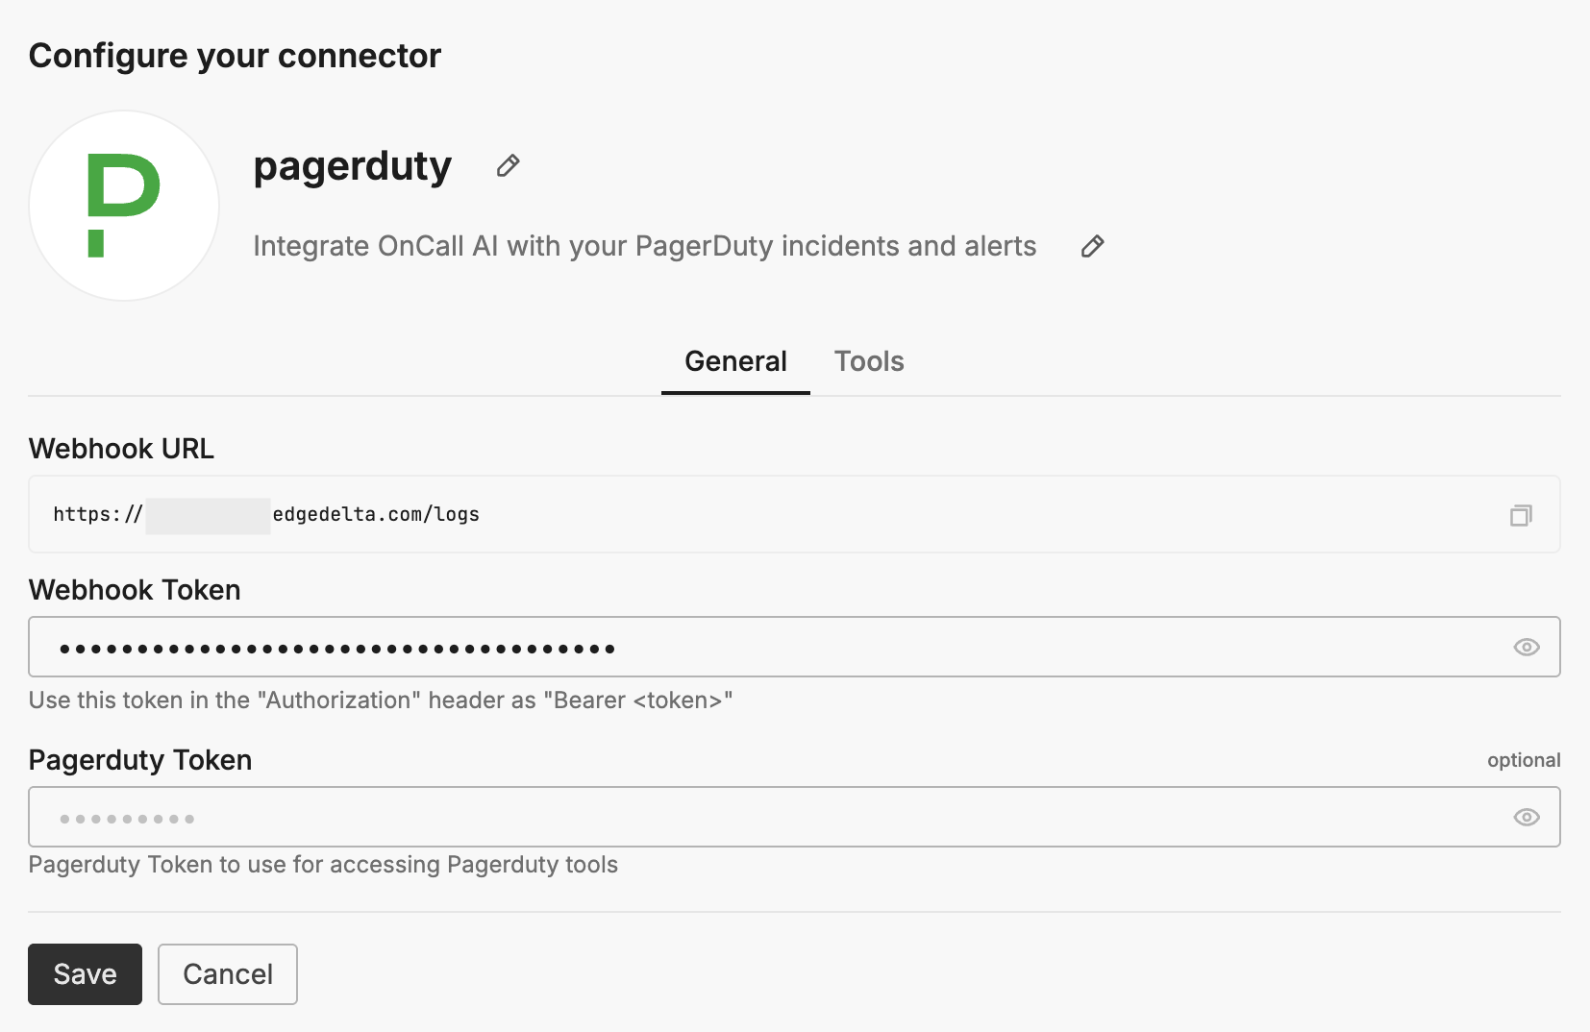Edit the connector description via pencil icon
The image size is (1590, 1032).
coord(1092,247)
